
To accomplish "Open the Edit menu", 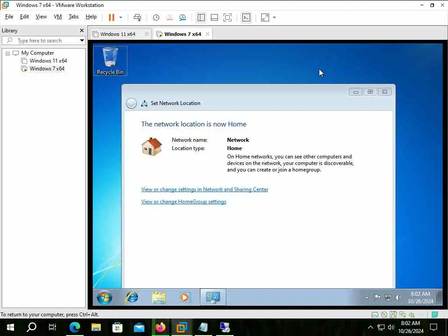I will click(24, 17).
